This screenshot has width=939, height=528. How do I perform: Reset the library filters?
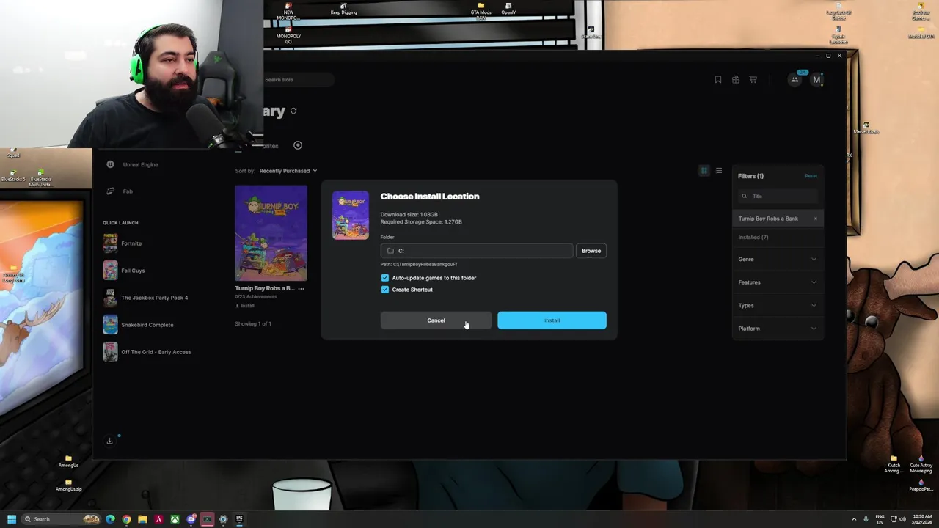pyautogui.click(x=811, y=176)
